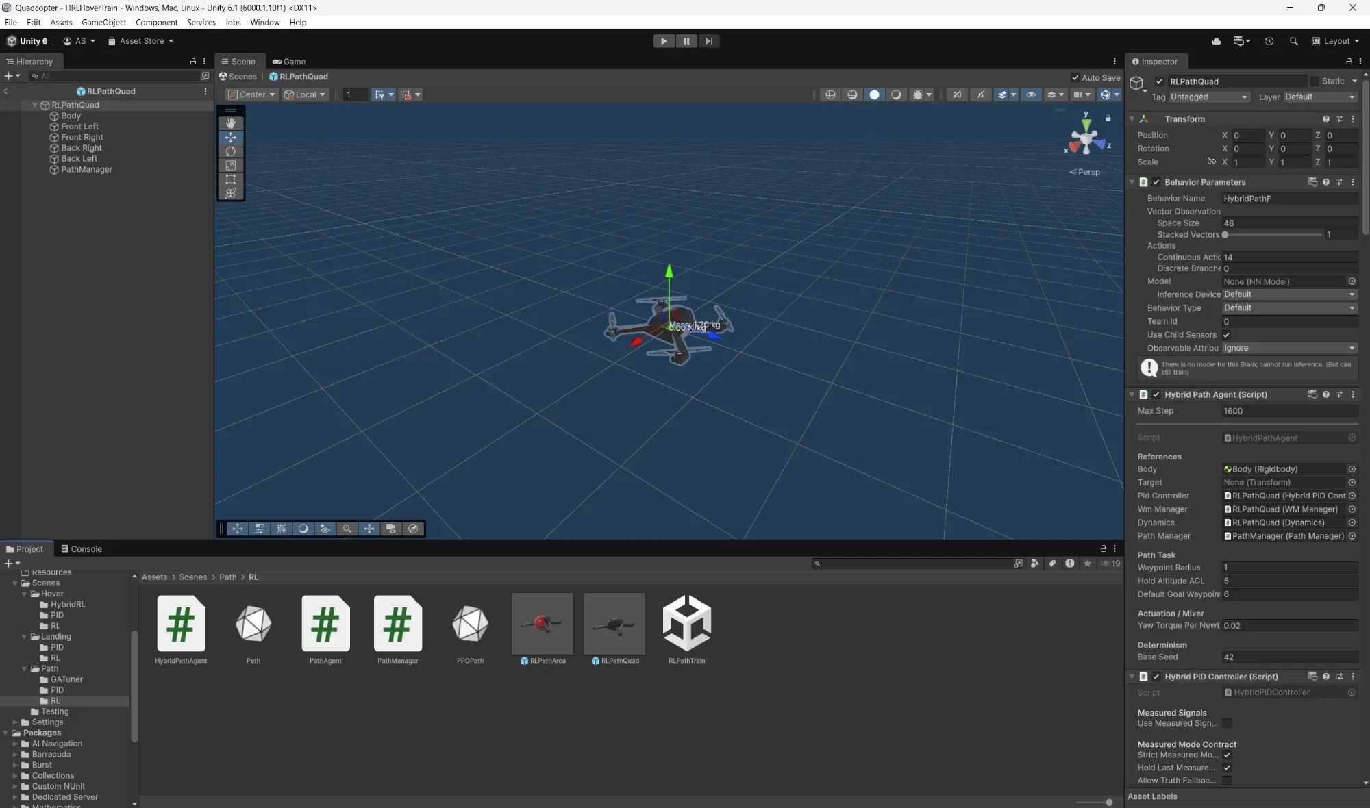Lock the Hierarchy panel
Screen dimensions: 1370x808
pos(193,61)
